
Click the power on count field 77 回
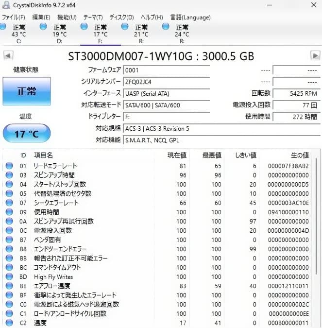296,105
